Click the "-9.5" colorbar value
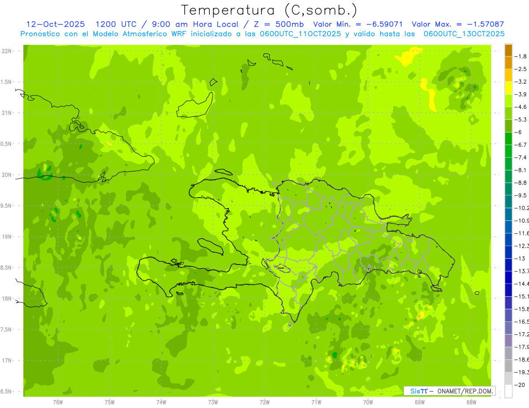This screenshot has width=529, height=408. click(x=521, y=195)
